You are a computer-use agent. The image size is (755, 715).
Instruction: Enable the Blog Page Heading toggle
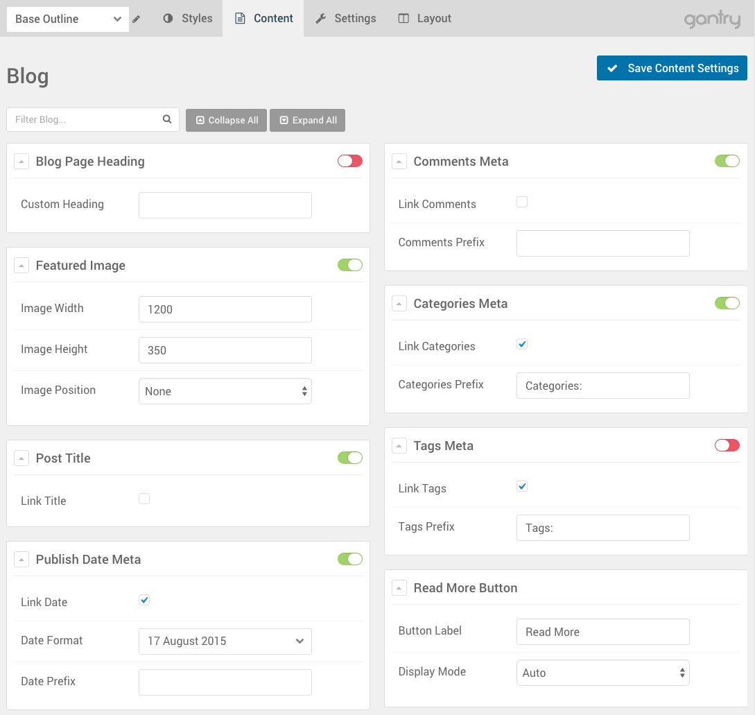(x=350, y=161)
